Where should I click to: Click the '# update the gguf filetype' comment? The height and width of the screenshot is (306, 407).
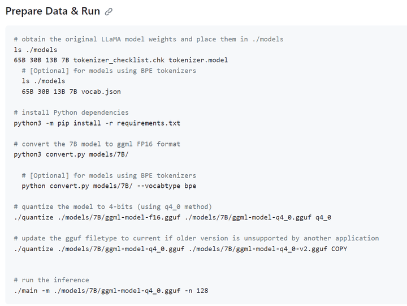196,238
